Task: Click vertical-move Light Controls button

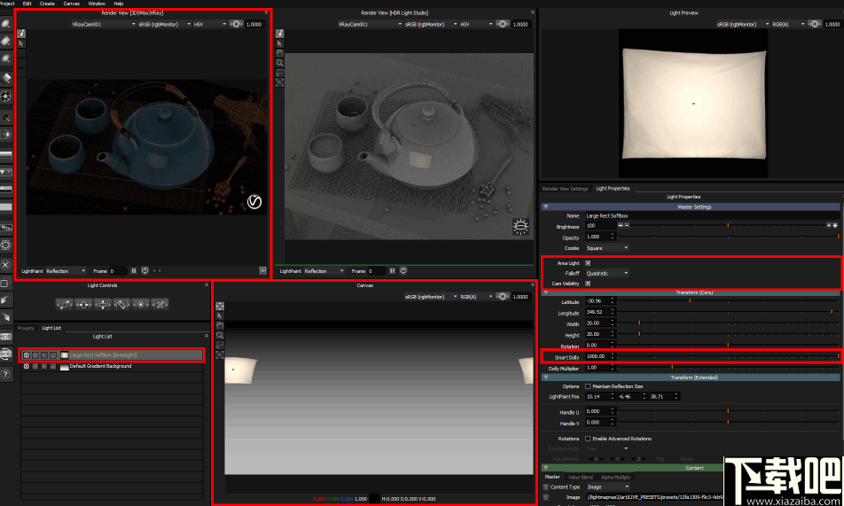Action: tap(103, 305)
